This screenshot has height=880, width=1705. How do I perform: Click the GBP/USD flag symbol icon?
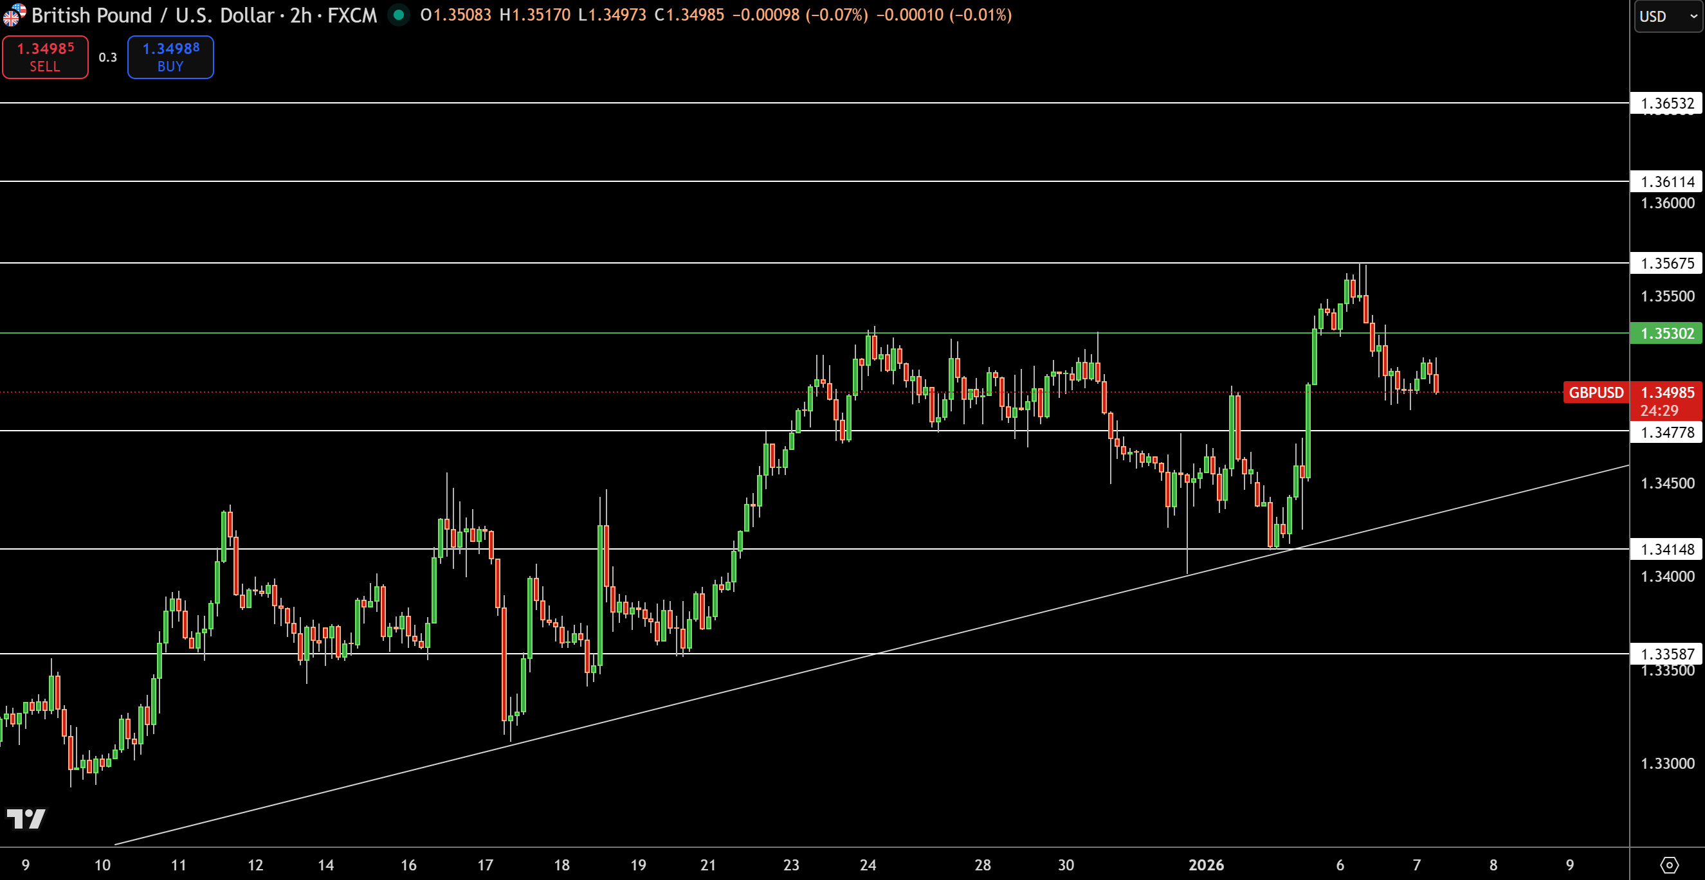(14, 14)
